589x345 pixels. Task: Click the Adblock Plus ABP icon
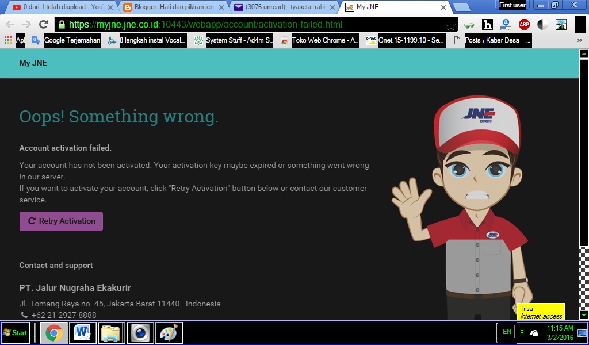point(524,25)
